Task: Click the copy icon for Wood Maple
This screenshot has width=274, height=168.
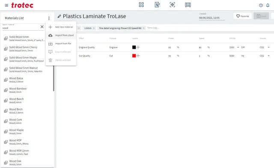Action: pos(6,132)
